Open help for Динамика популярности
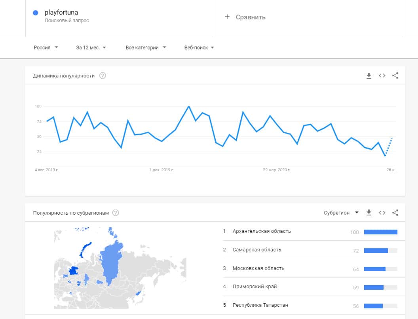 click(103, 76)
